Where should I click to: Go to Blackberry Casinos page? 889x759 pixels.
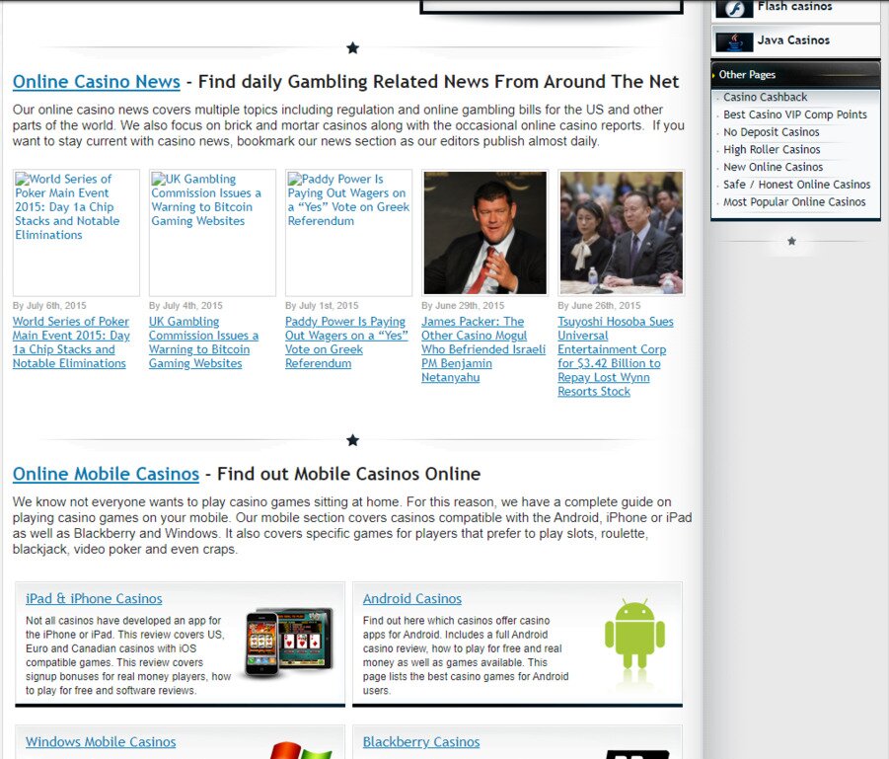pyautogui.click(x=420, y=741)
